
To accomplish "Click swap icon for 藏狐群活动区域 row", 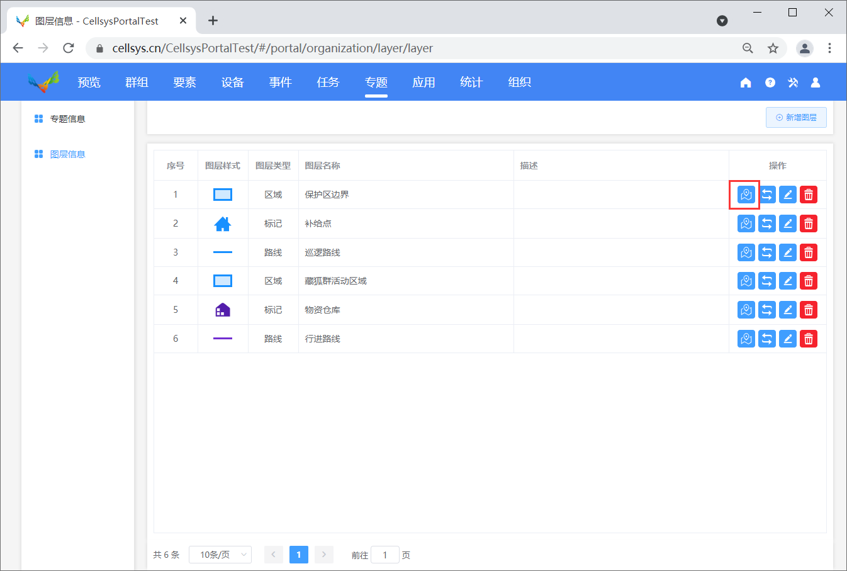I will click(x=766, y=281).
